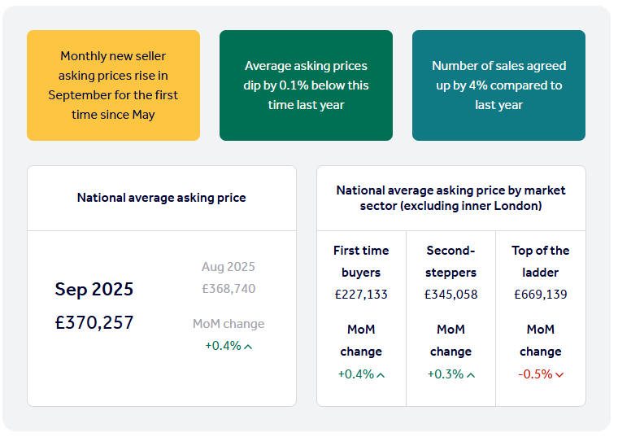
Task: Click the £669,139 top of ladder price
Action: pyautogui.click(x=540, y=295)
